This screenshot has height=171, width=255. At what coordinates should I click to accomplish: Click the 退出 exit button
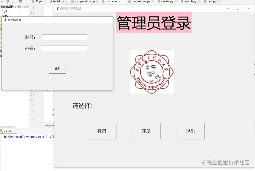click(191, 131)
